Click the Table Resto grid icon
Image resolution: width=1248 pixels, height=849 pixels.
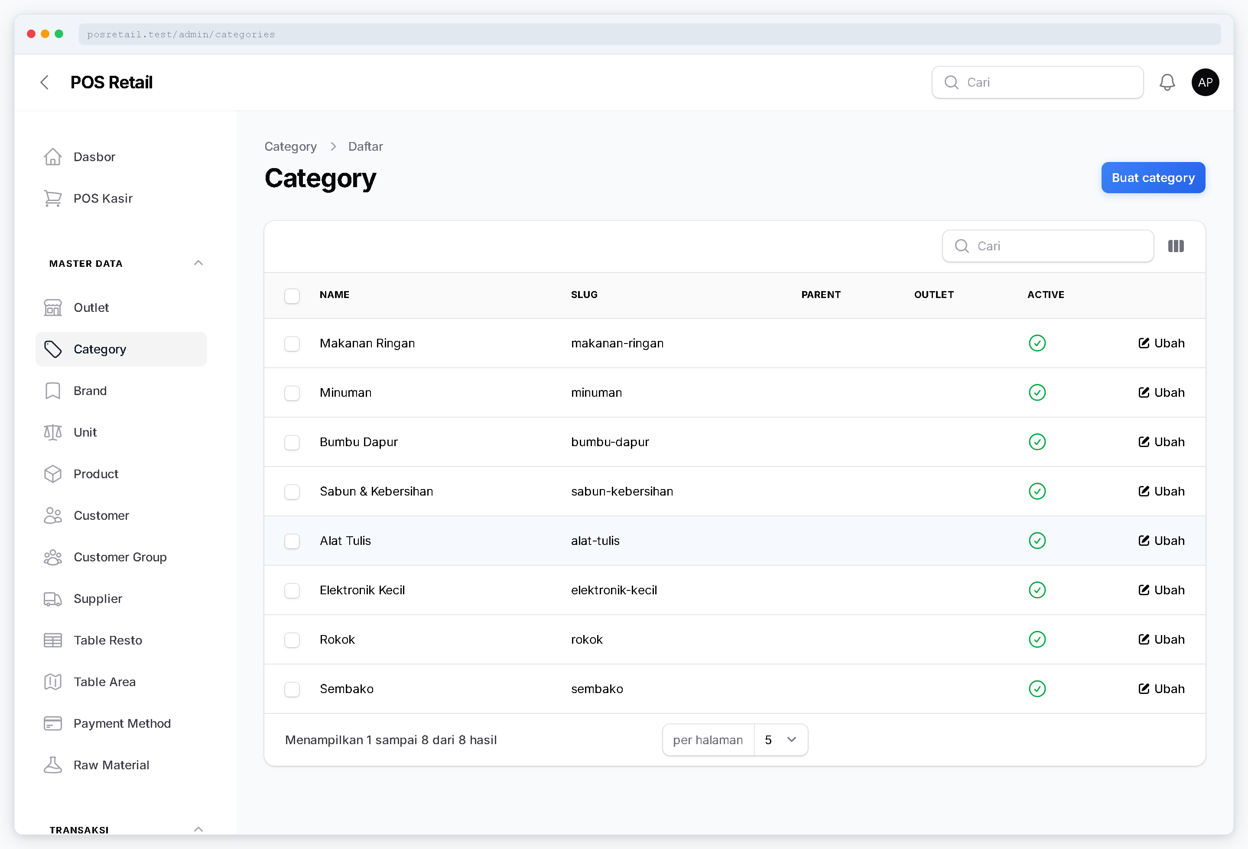pyautogui.click(x=52, y=640)
